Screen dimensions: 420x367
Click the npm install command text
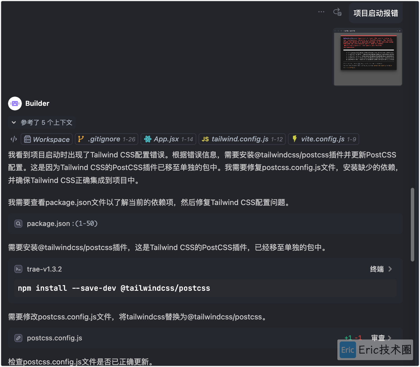pos(114,288)
